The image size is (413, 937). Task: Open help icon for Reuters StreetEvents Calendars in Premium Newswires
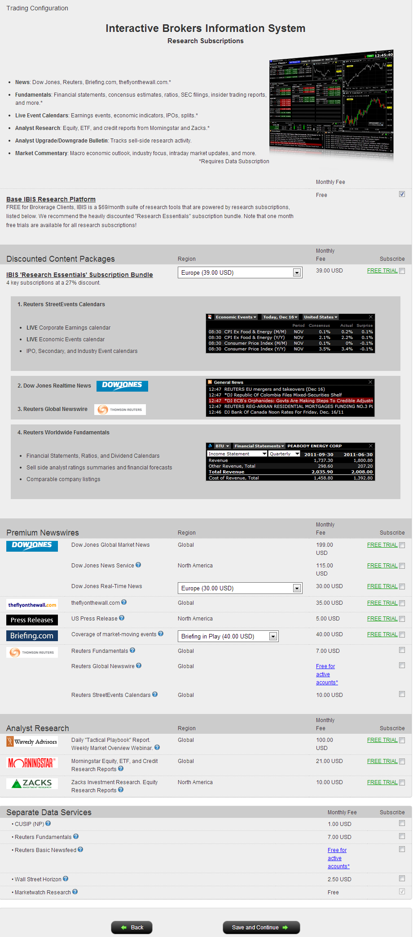click(155, 695)
